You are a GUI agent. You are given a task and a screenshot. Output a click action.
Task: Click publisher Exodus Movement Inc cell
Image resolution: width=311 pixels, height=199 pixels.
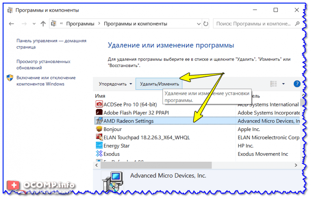[x=263, y=154]
